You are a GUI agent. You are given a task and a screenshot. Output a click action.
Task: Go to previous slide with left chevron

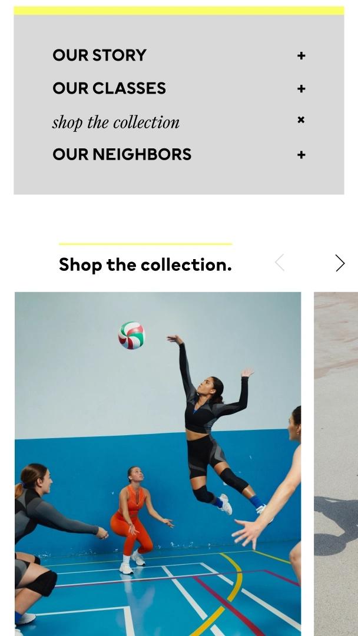pos(280,263)
